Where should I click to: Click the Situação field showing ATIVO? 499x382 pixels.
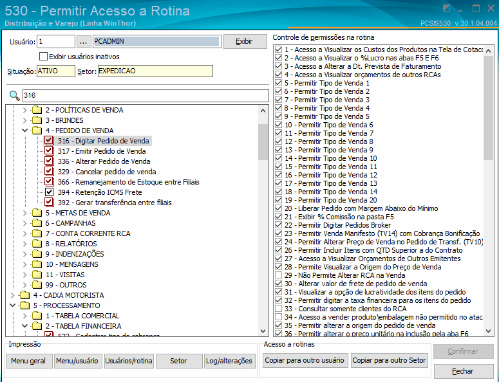(56, 71)
